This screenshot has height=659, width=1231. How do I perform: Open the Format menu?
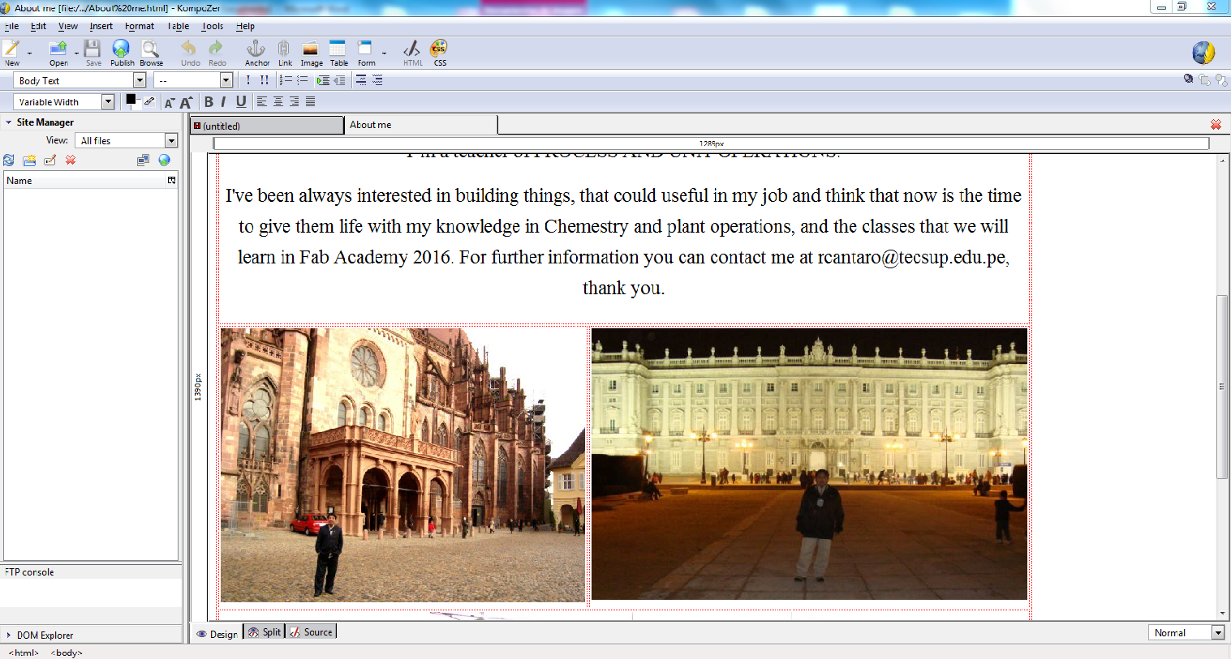tap(140, 27)
